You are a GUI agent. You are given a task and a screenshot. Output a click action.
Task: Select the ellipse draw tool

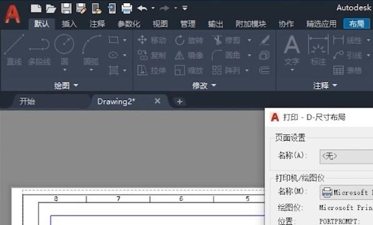tap(113, 55)
